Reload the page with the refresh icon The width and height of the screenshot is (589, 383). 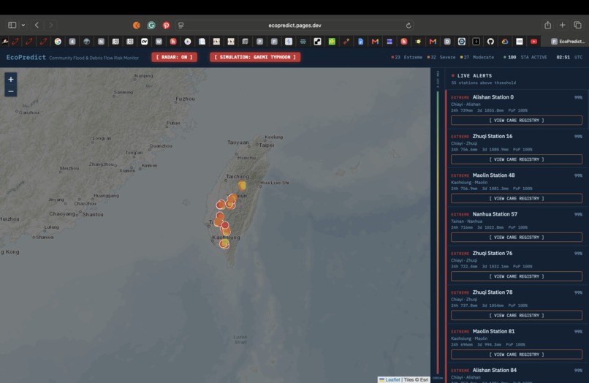point(408,25)
